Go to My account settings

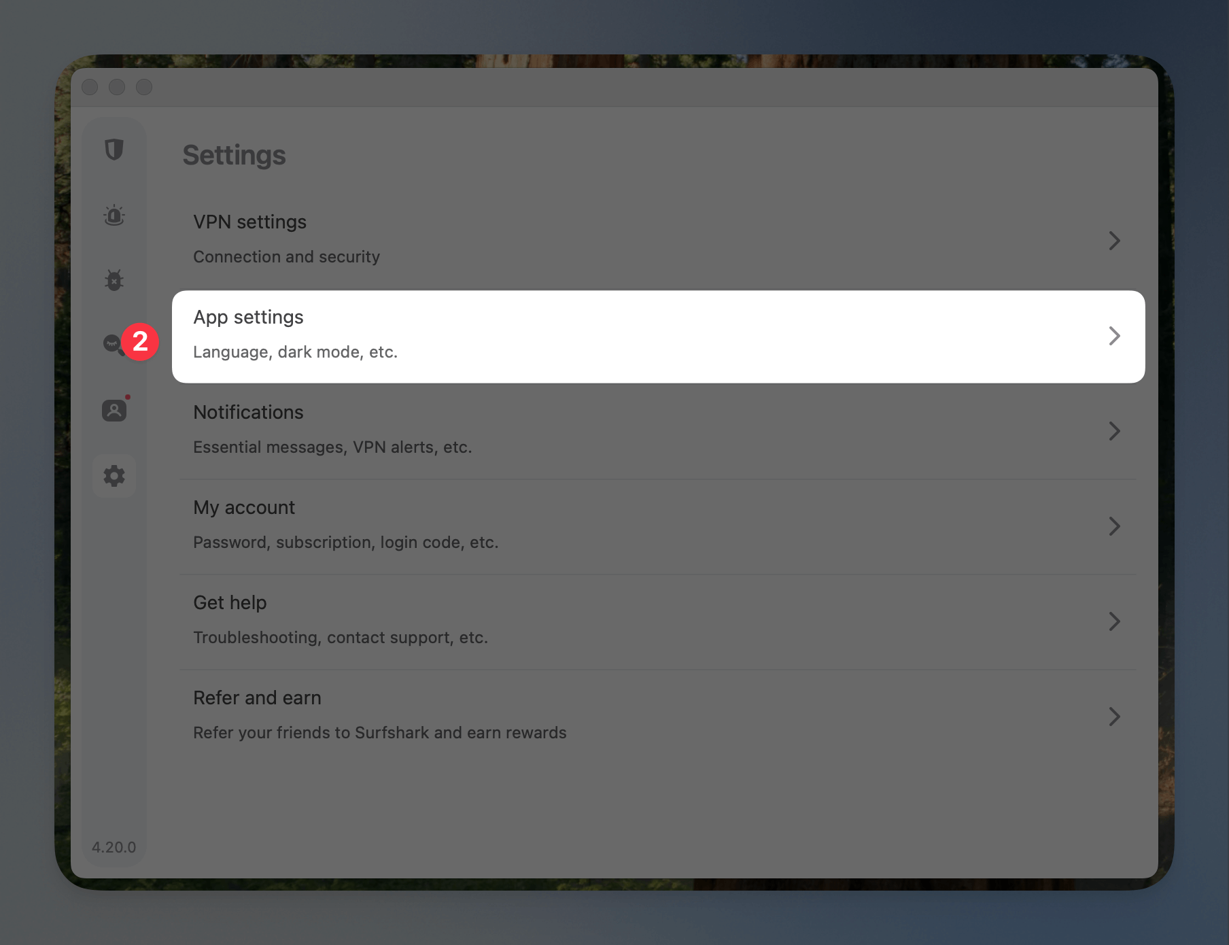658,526
